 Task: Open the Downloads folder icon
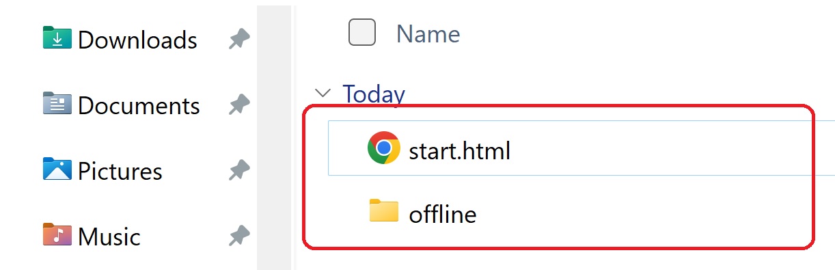[x=57, y=38]
